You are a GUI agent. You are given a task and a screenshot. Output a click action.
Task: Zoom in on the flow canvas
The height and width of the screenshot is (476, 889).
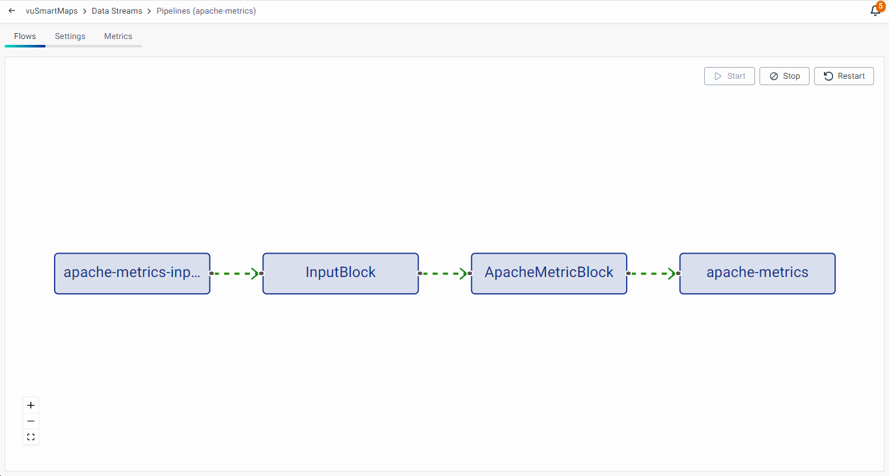[x=31, y=405]
